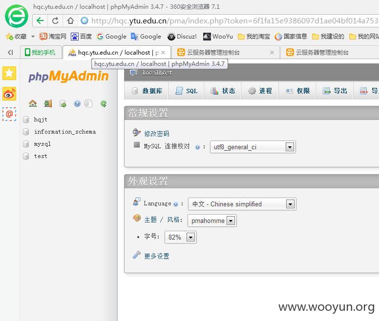Click phpMyAdmin home icon
Image resolution: width=379 pixels, height=321 pixels.
tap(33, 104)
